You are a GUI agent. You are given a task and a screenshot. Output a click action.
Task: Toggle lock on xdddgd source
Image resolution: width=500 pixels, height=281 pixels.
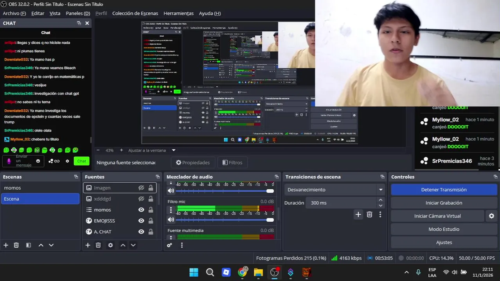click(151, 199)
